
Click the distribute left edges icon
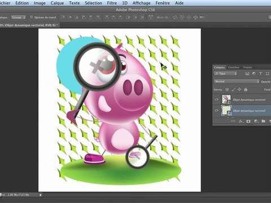(x=128, y=17)
